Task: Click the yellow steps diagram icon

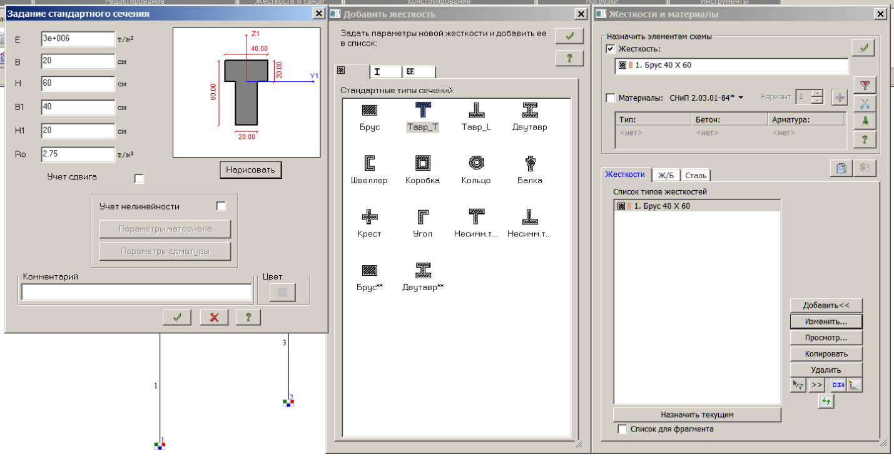Action: [x=855, y=385]
